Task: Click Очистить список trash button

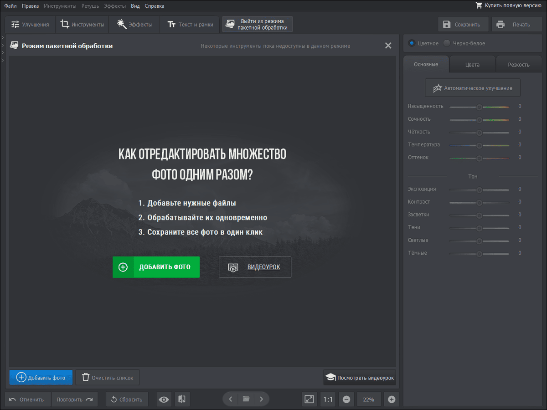Action: 108,377
